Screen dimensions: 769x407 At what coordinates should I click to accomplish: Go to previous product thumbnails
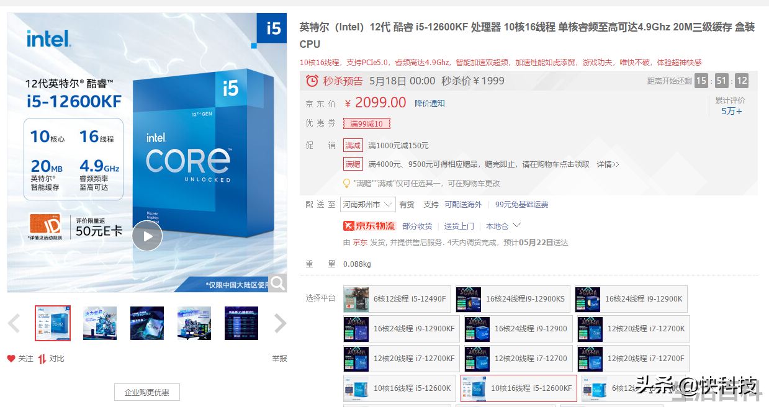point(14,323)
